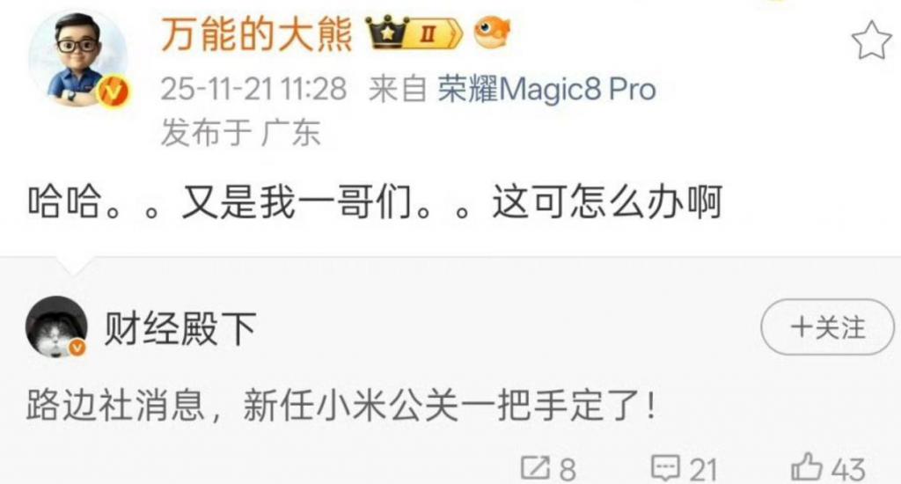Screen dimensions: 901x484
Task: Follow 财经殿下 with the +关注 button
Action: coord(827,327)
